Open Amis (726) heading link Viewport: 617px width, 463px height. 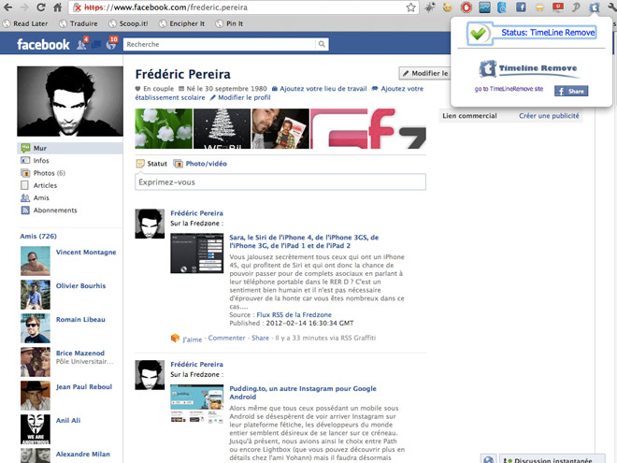click(38, 237)
